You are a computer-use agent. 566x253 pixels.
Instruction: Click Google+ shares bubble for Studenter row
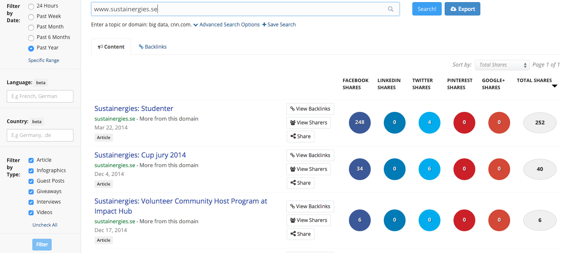click(499, 122)
